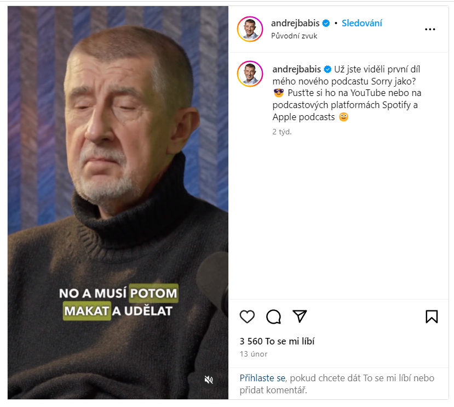Save the post with the bookmark icon
Screen dimensions: 454x407
432,316
